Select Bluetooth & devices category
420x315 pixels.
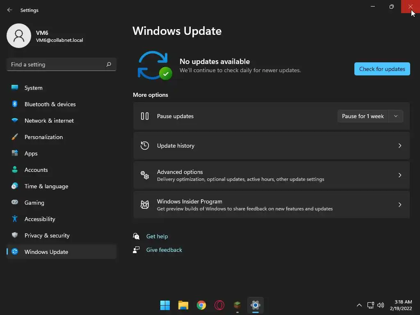(62, 104)
